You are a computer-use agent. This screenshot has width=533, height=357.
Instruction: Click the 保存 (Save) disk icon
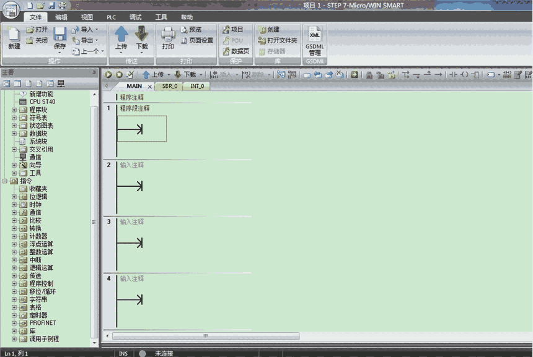pos(59,35)
